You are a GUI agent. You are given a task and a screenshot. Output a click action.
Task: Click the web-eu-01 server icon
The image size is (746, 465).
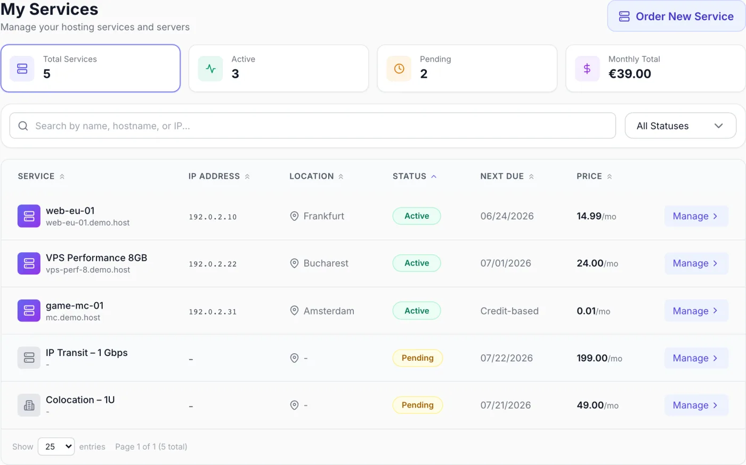(x=29, y=216)
